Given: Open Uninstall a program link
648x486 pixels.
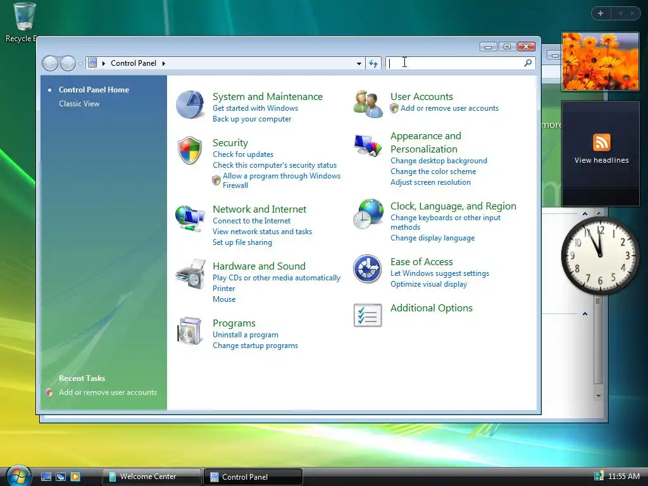Looking at the screenshot, I should click(246, 335).
